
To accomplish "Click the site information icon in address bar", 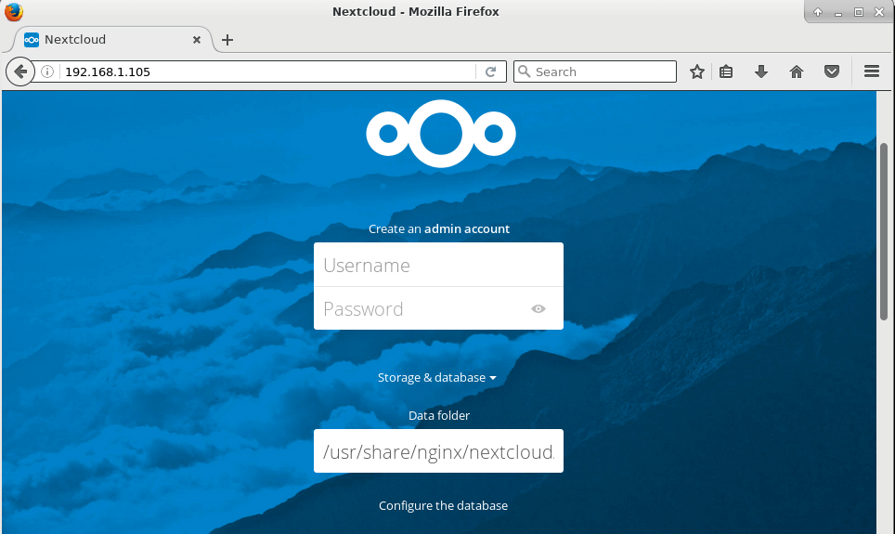I will tap(47, 72).
